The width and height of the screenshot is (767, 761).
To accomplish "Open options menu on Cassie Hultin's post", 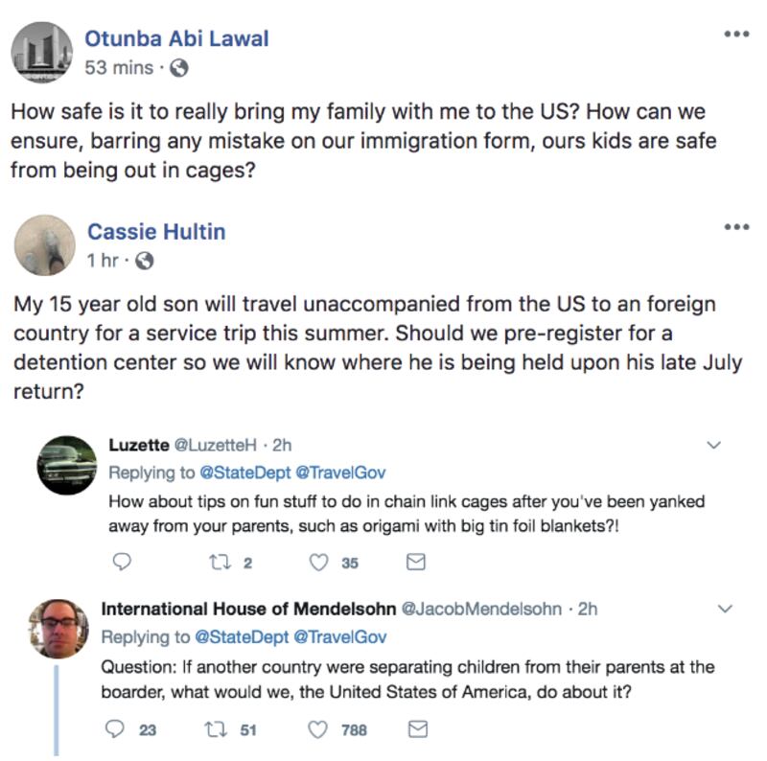I will [x=735, y=227].
